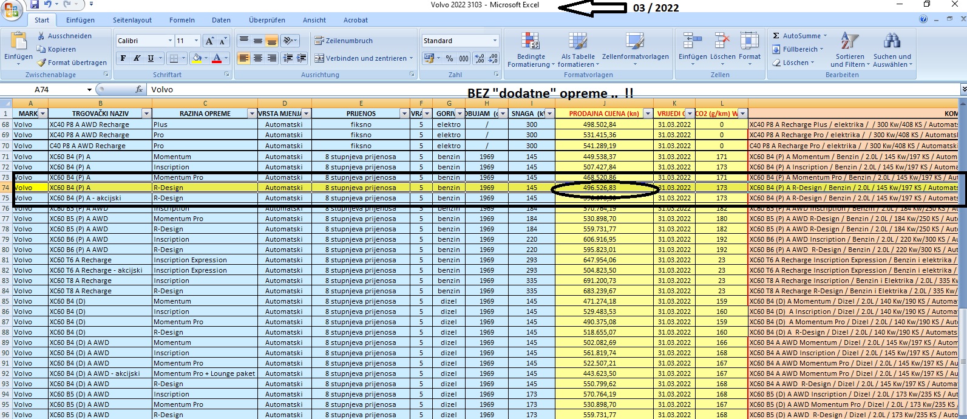This screenshot has width=967, height=419.
Task: Switch to the Daten tab
Action: click(x=221, y=20)
